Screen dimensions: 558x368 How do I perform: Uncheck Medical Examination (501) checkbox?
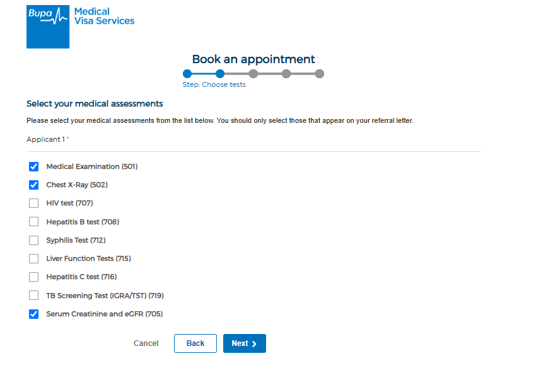point(34,166)
